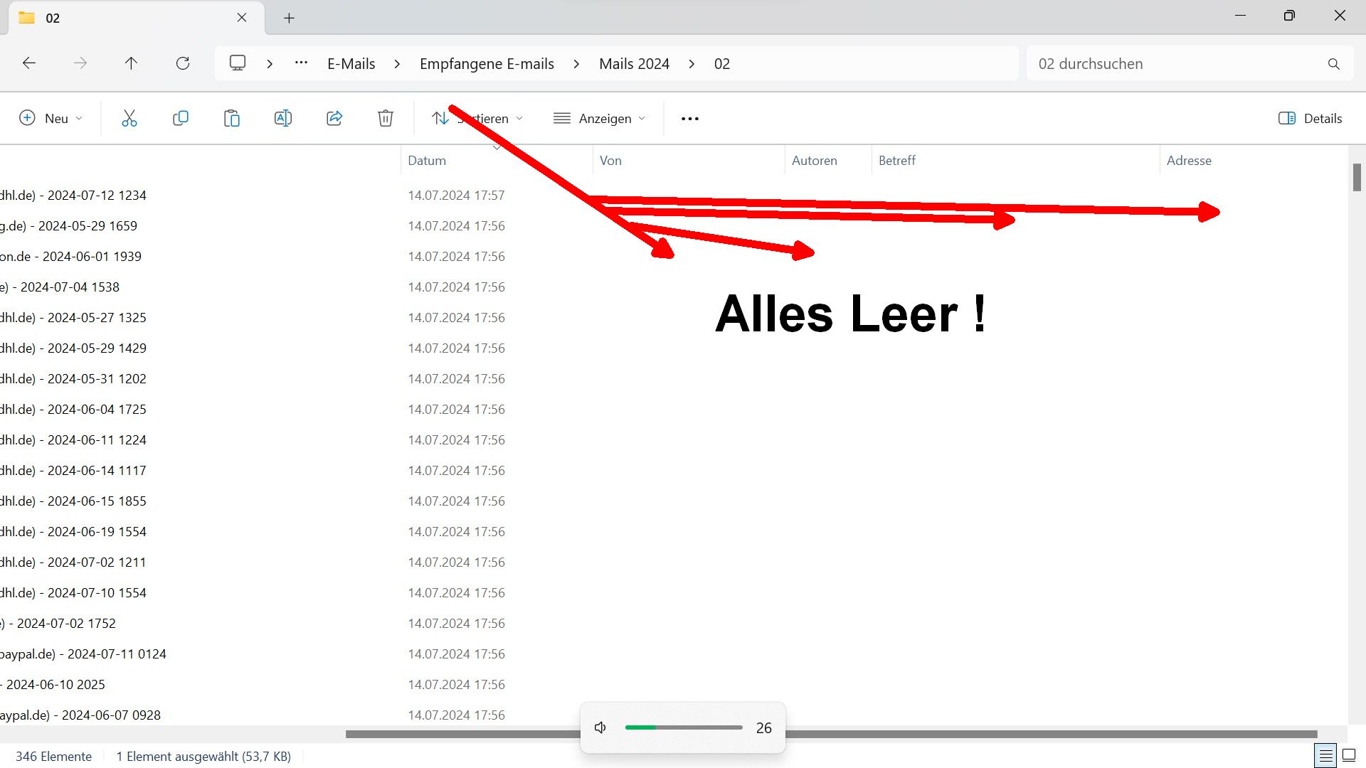The width and height of the screenshot is (1366, 768).
Task: Navigate to Empfangene E-mails breadcrumb
Action: pos(487,64)
